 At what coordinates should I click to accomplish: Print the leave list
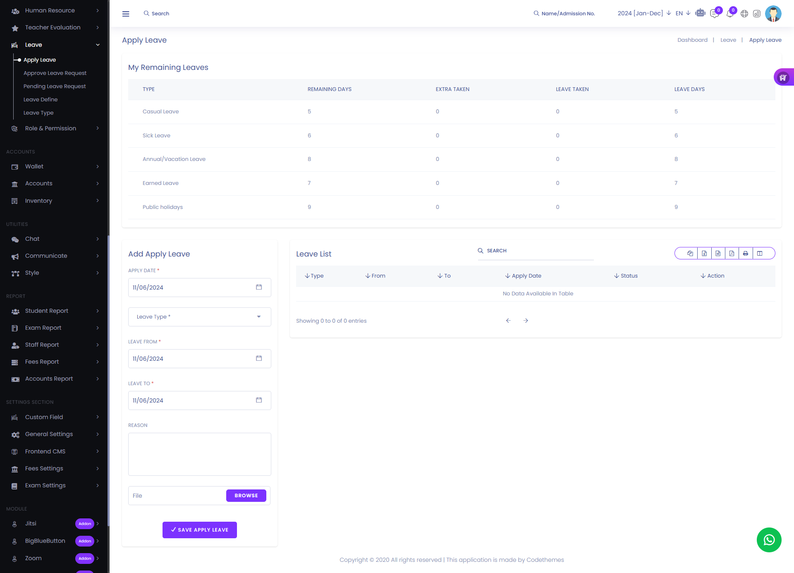click(745, 254)
